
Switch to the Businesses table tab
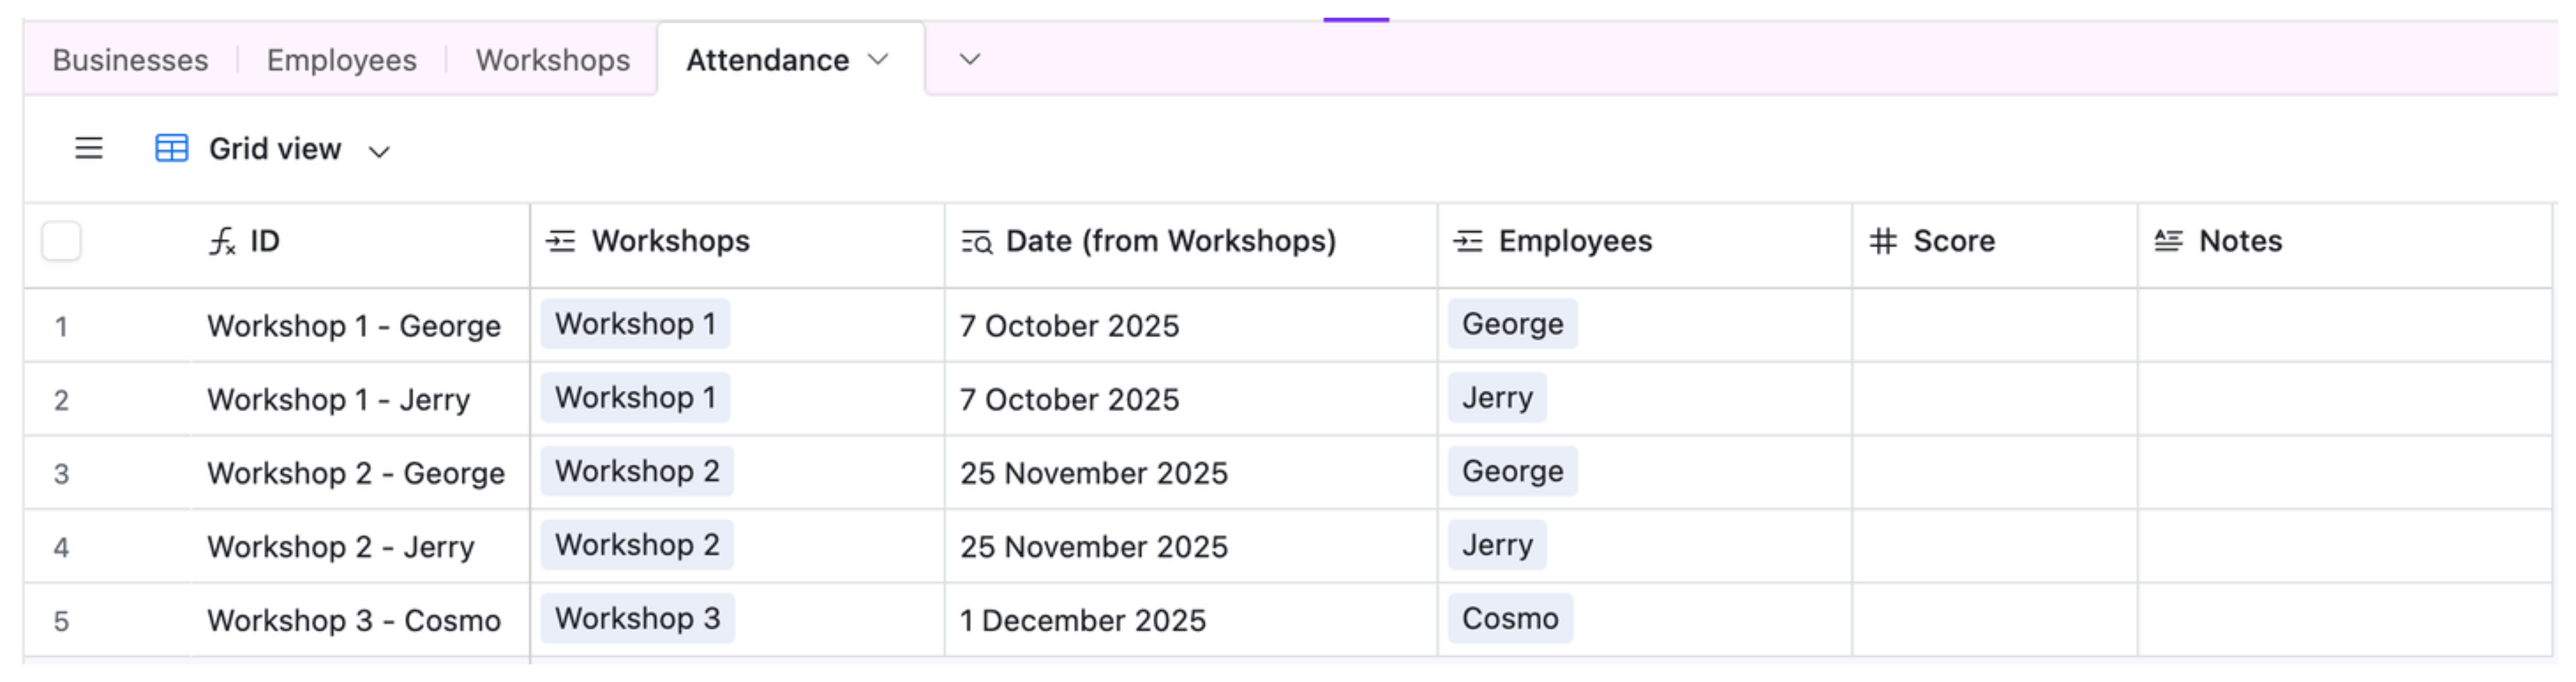click(130, 60)
